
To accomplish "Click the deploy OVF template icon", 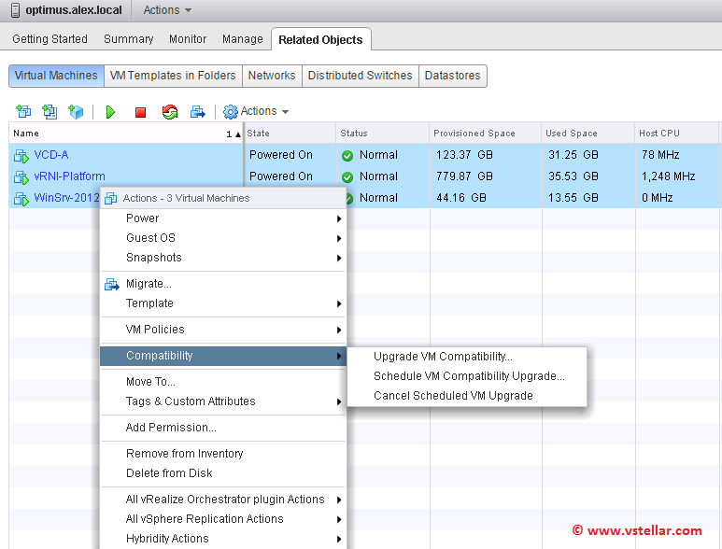I will pyautogui.click(x=76, y=112).
